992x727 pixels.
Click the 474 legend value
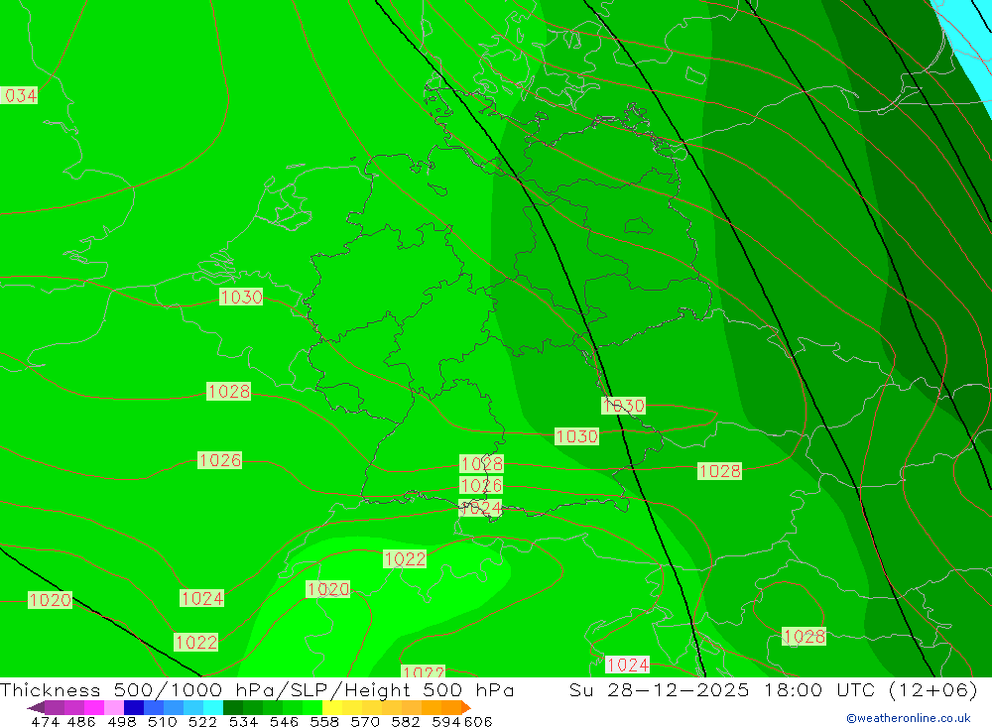[x=45, y=721]
